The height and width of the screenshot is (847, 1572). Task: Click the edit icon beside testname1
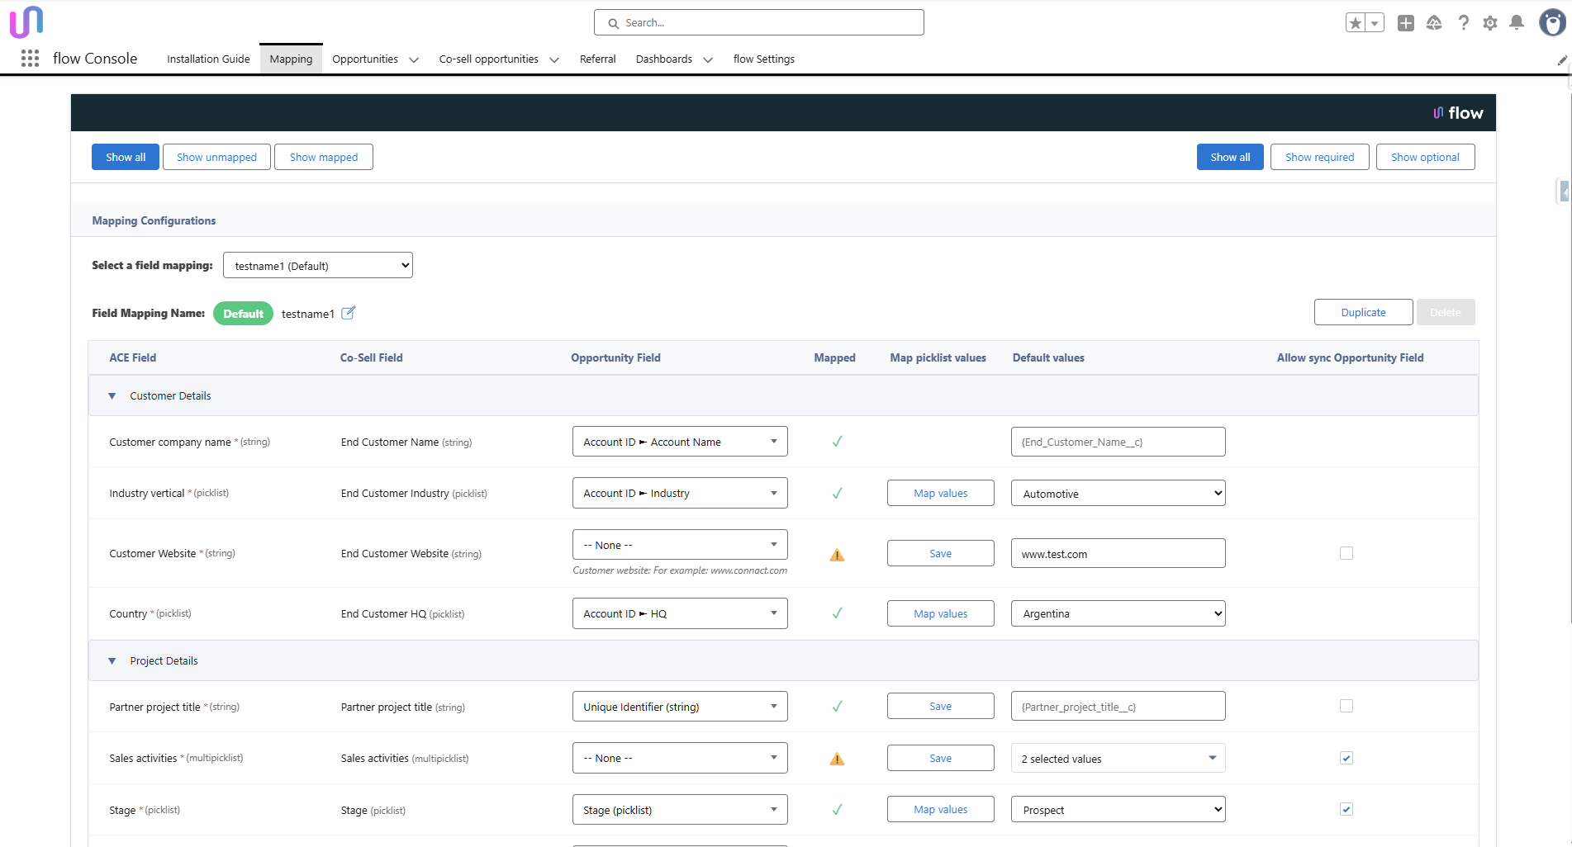pos(349,313)
